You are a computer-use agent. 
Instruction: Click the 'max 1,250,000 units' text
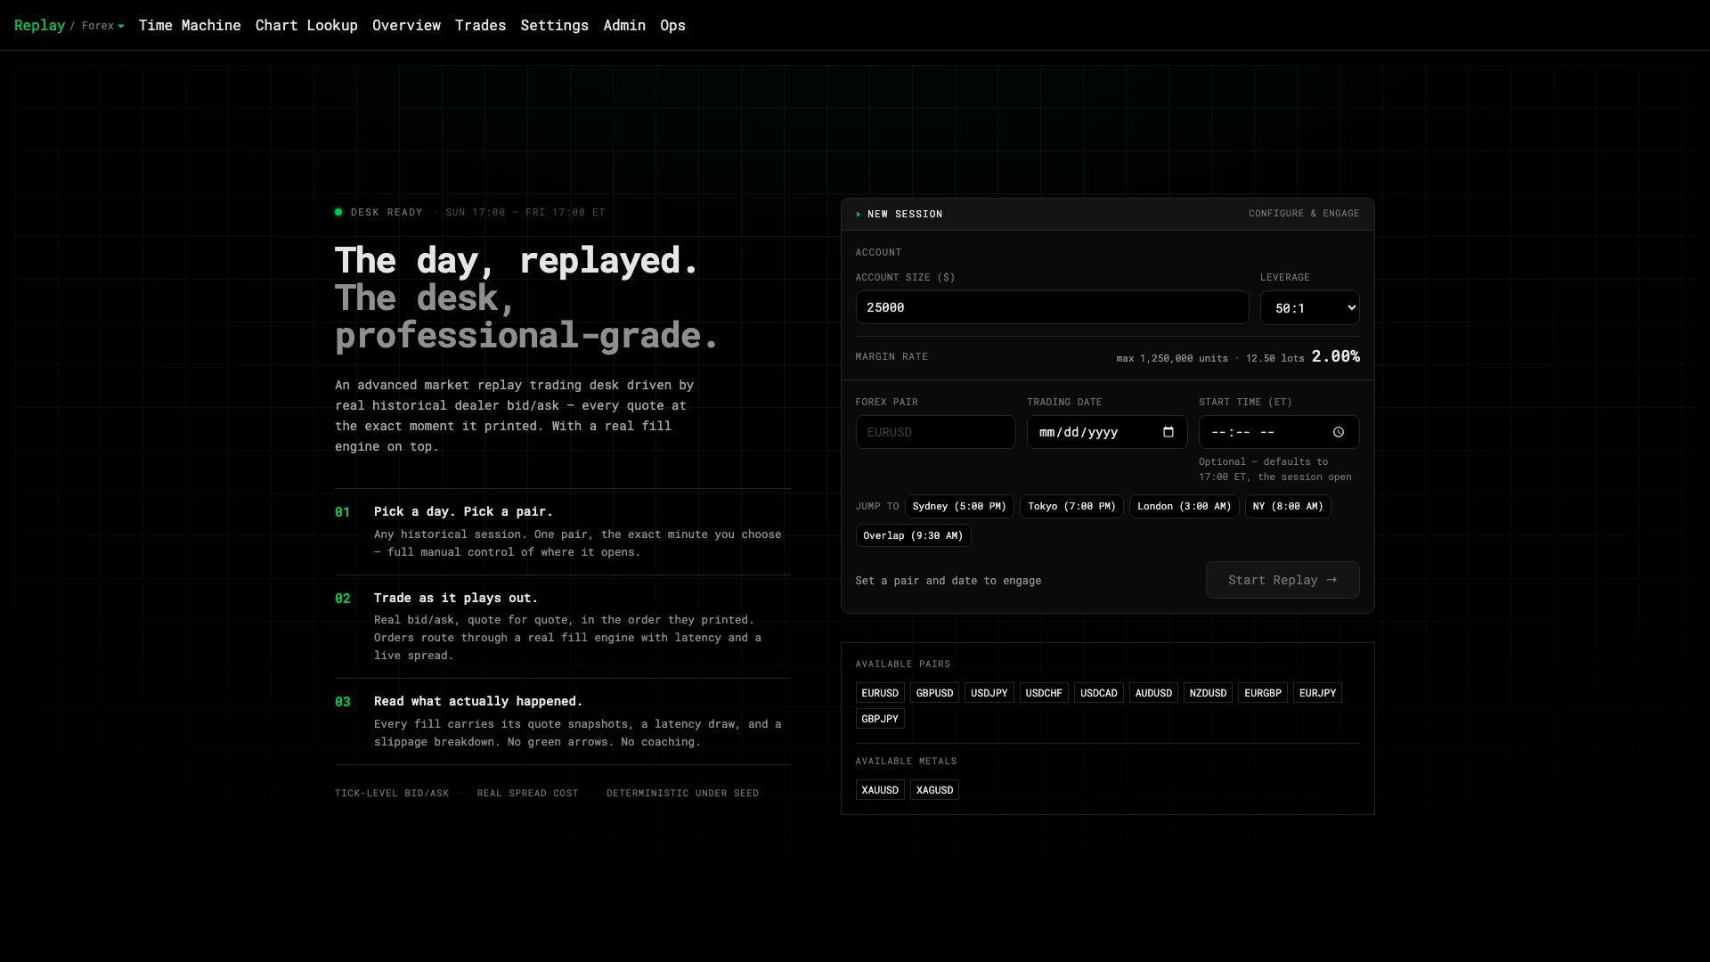click(x=1172, y=358)
